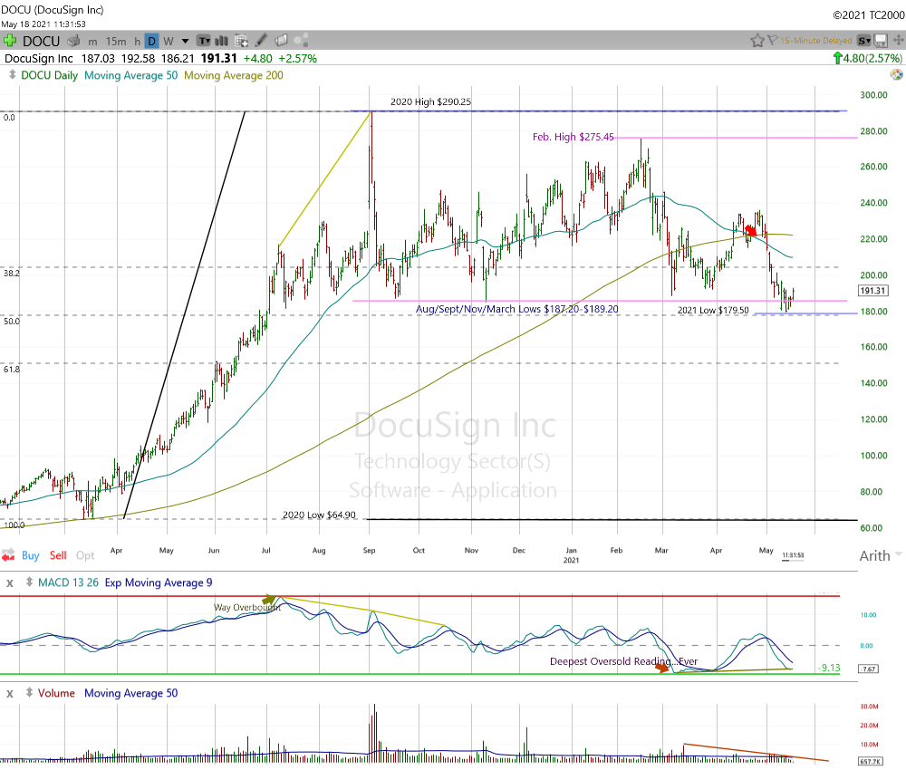
Task: Click the trade arrows icon beside Buy
Action: [x=8, y=555]
